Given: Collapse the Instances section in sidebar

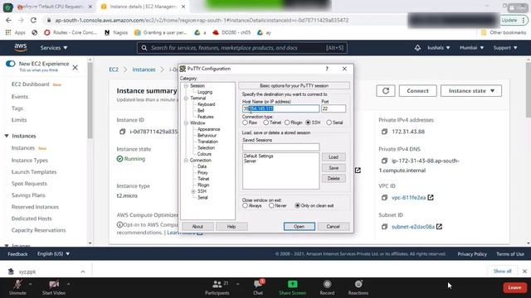Looking at the screenshot, I should pyautogui.click(x=7, y=136).
